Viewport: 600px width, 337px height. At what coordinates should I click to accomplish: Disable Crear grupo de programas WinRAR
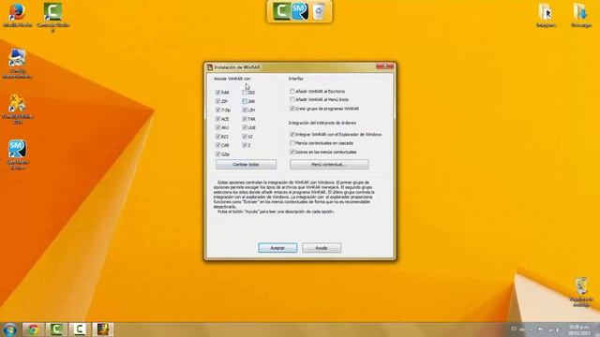tap(292, 109)
